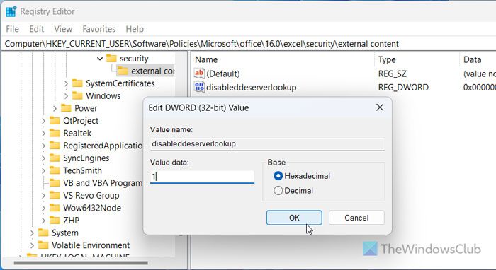Click the Cancel button
Image resolution: width=496 pixels, height=270 pixels.
pyautogui.click(x=356, y=218)
